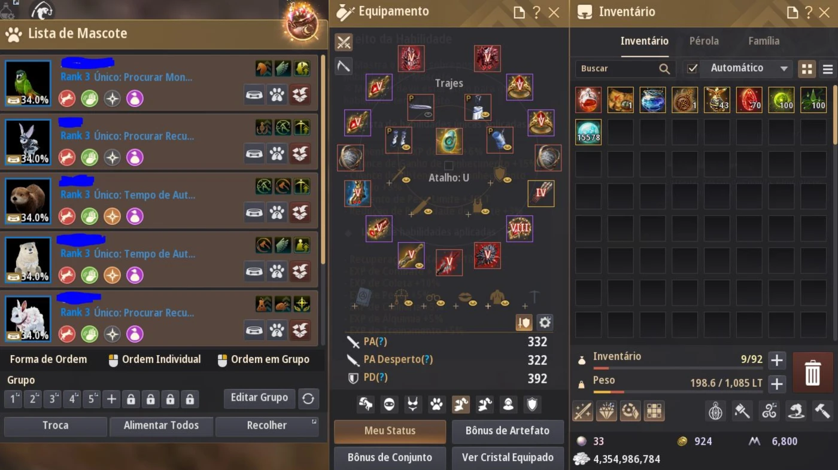
Task: Switch to the Família tab
Action: tap(764, 41)
